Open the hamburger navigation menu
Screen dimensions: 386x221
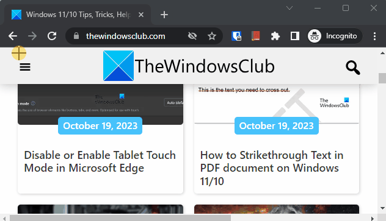coord(25,67)
